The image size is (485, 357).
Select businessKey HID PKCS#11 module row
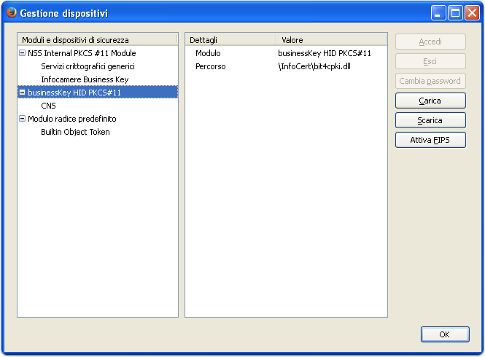coord(98,93)
